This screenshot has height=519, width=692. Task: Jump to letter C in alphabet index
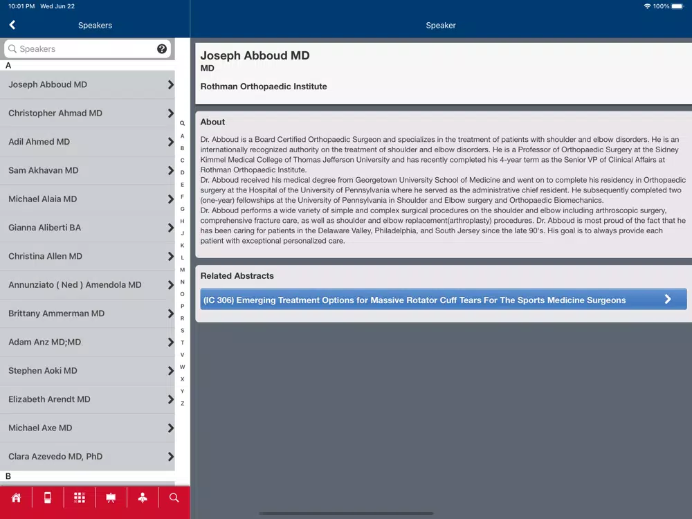(182, 161)
